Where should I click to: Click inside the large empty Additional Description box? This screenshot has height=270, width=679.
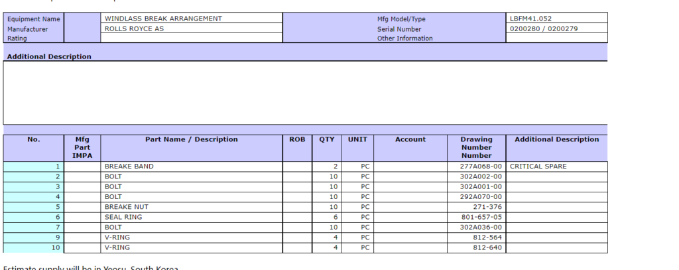[x=305, y=93]
